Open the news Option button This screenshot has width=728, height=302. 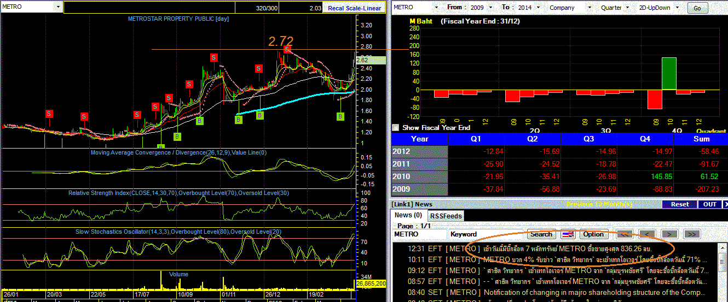coord(593,234)
